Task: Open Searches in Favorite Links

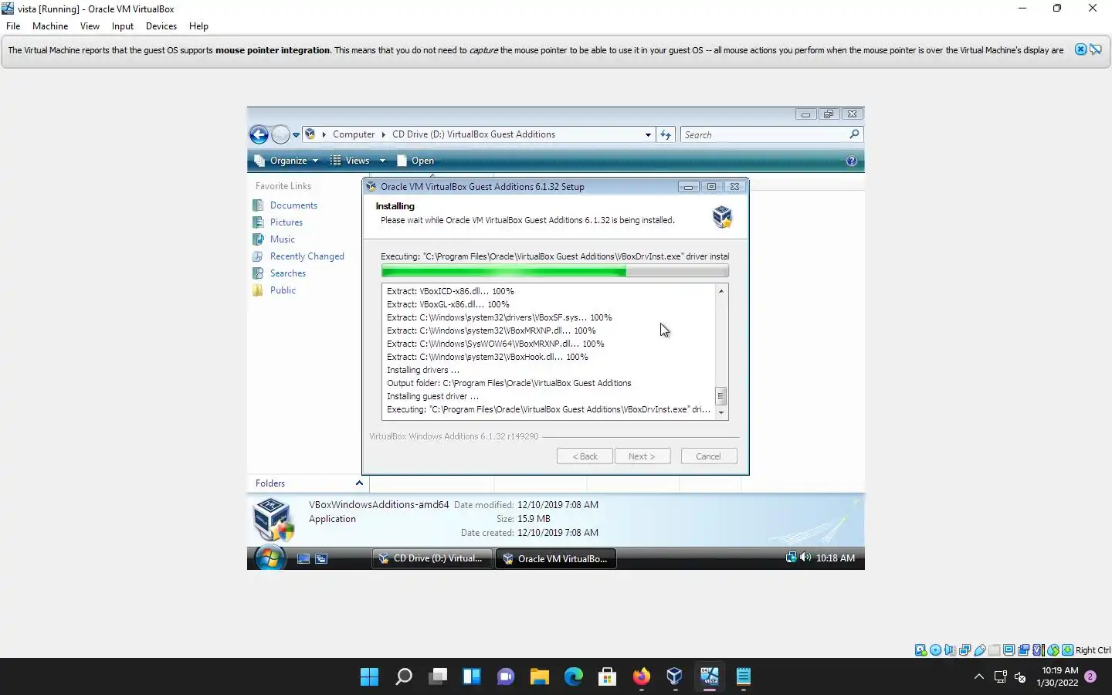Action: click(288, 273)
